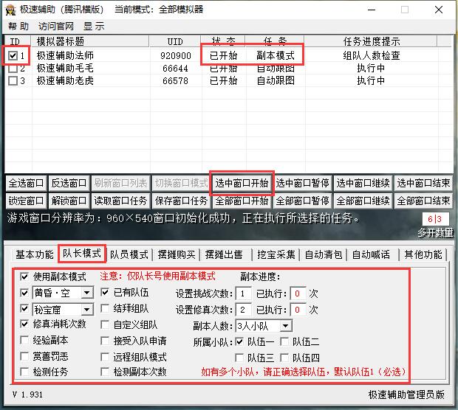Click the 全部窗口暂停 button
The height and width of the screenshot is (410, 458).
click(x=303, y=201)
